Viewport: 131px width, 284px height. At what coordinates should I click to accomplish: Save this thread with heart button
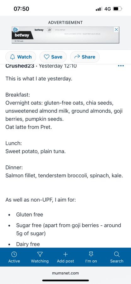[53, 57]
